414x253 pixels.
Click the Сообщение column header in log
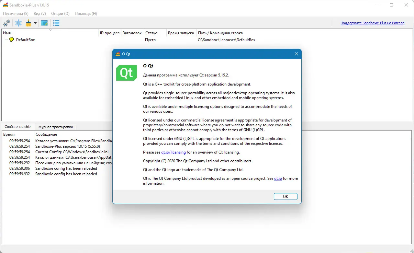click(x=46, y=134)
